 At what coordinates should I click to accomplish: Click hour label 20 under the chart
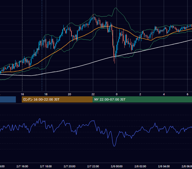pos(69,94)
